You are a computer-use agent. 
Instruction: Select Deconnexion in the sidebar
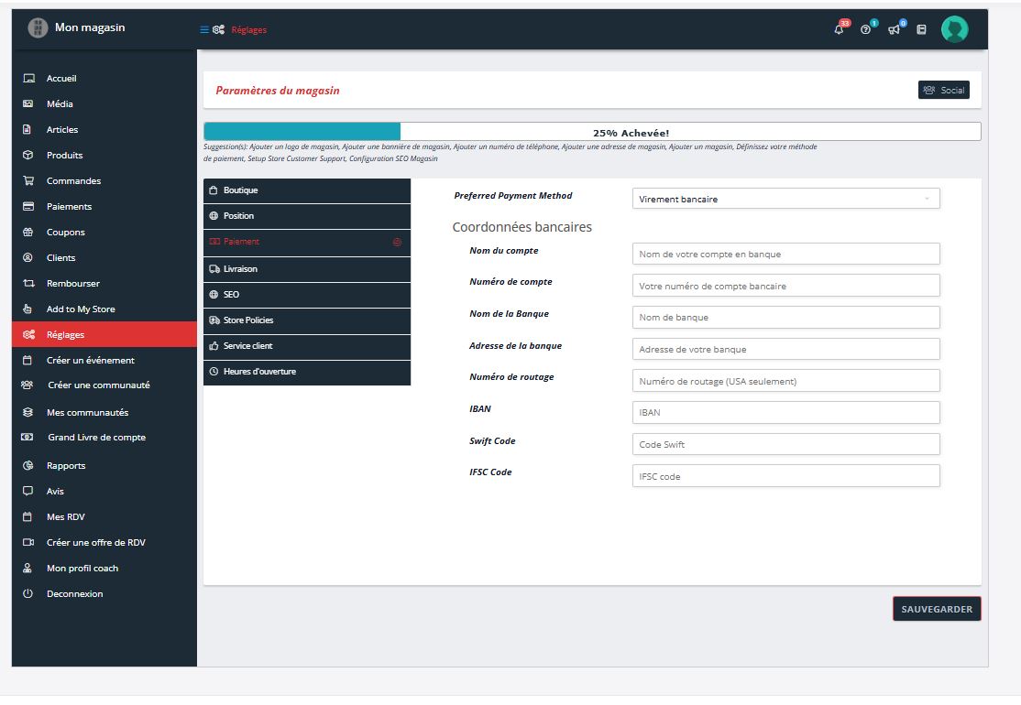[74, 594]
